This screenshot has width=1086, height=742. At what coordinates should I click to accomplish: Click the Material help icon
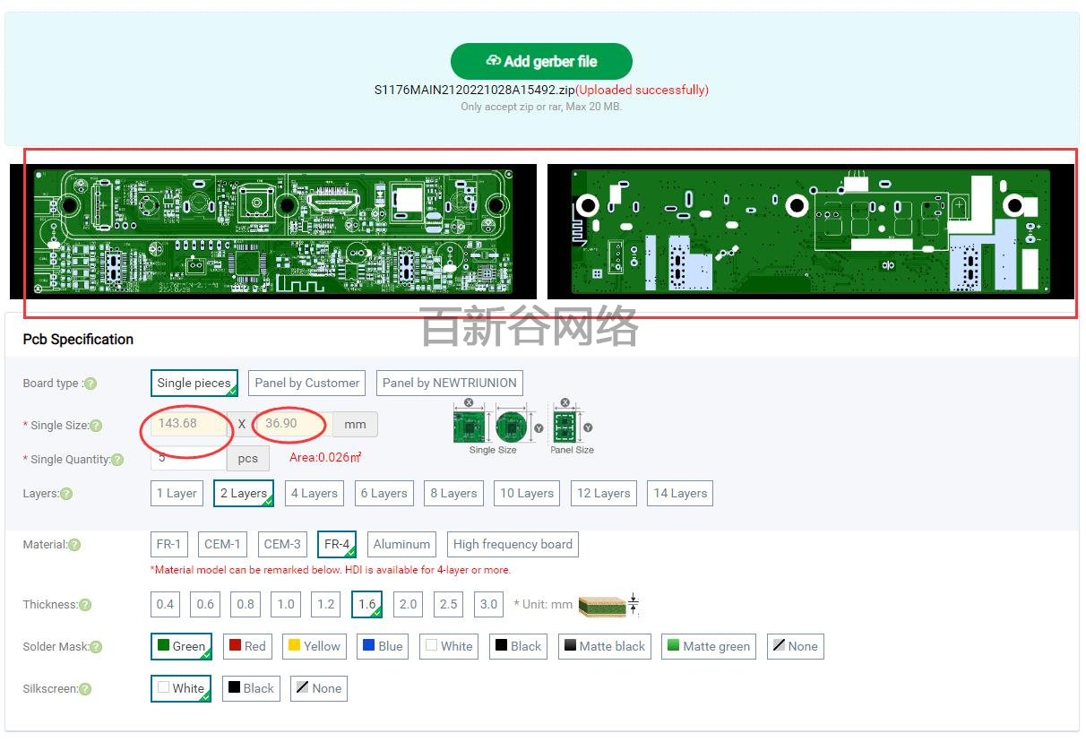(73, 544)
